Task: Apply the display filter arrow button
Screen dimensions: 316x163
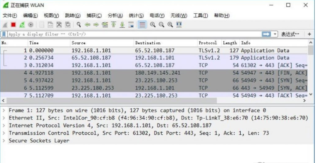Action: coord(266,34)
